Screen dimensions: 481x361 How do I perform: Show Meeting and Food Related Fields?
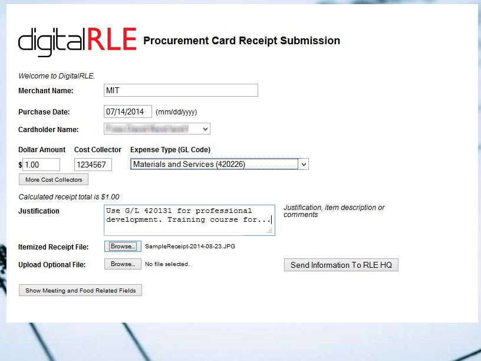coord(80,290)
